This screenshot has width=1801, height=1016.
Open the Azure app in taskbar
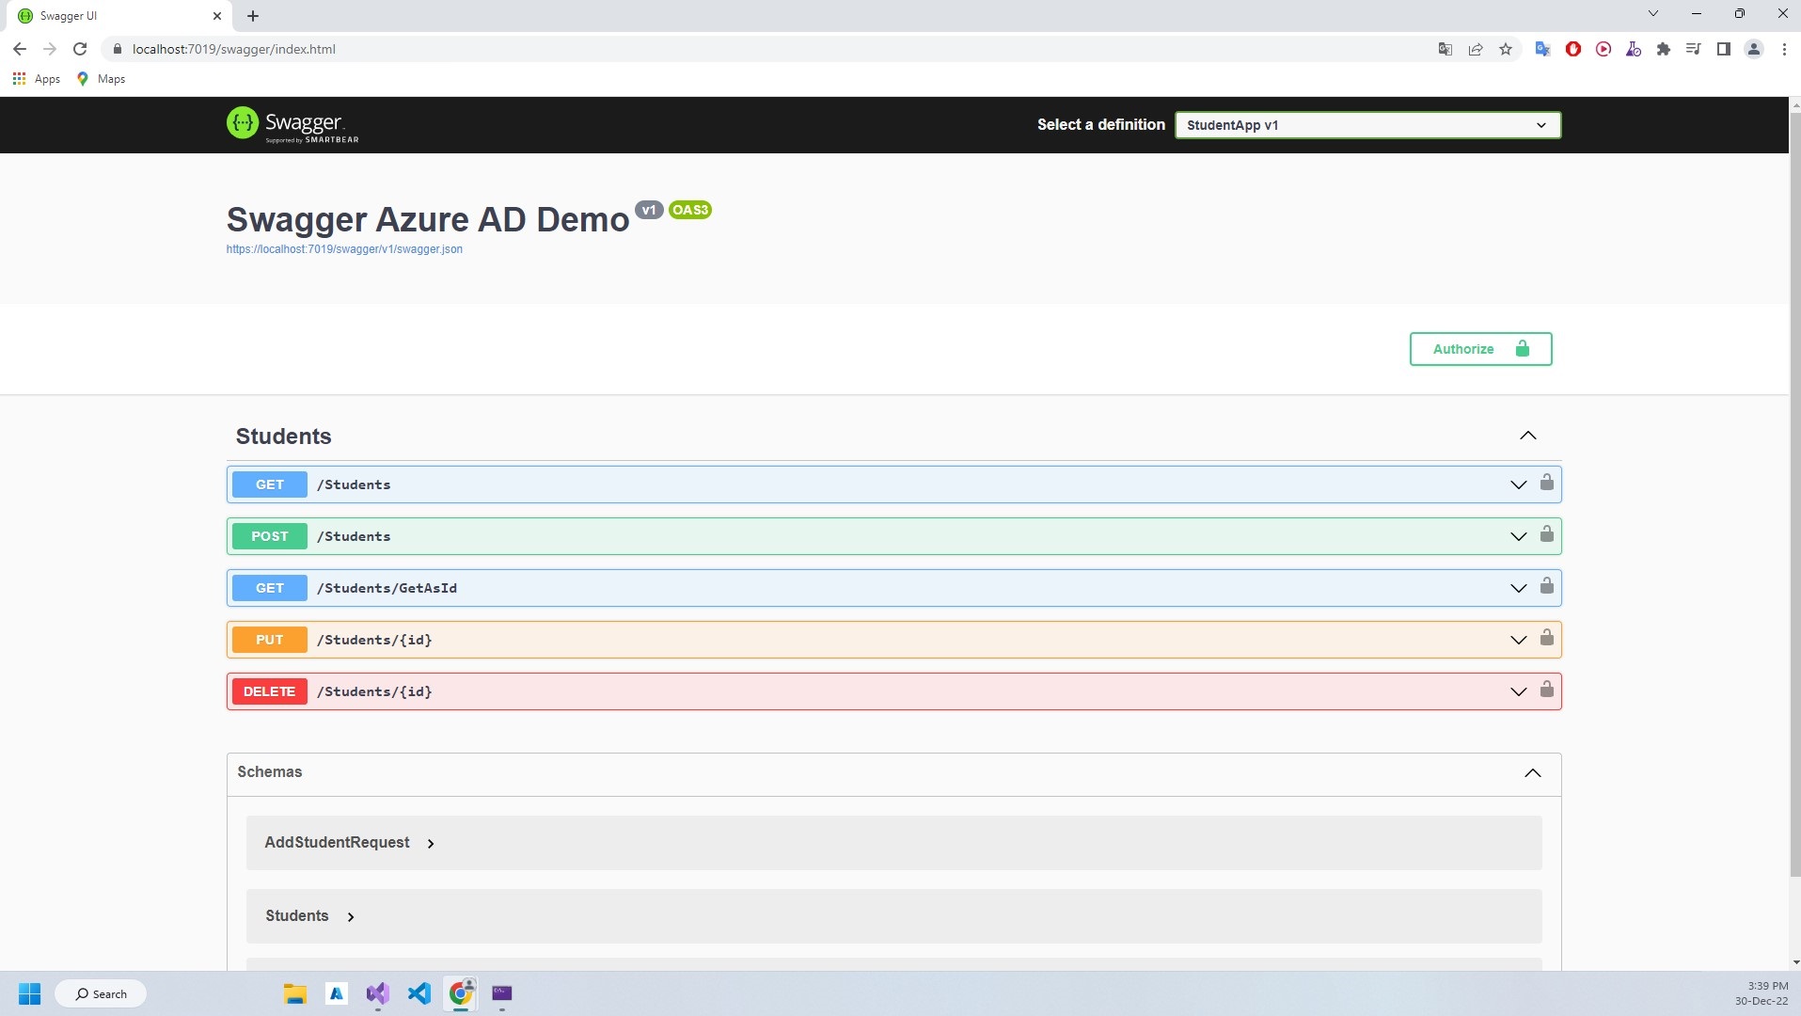tap(337, 993)
